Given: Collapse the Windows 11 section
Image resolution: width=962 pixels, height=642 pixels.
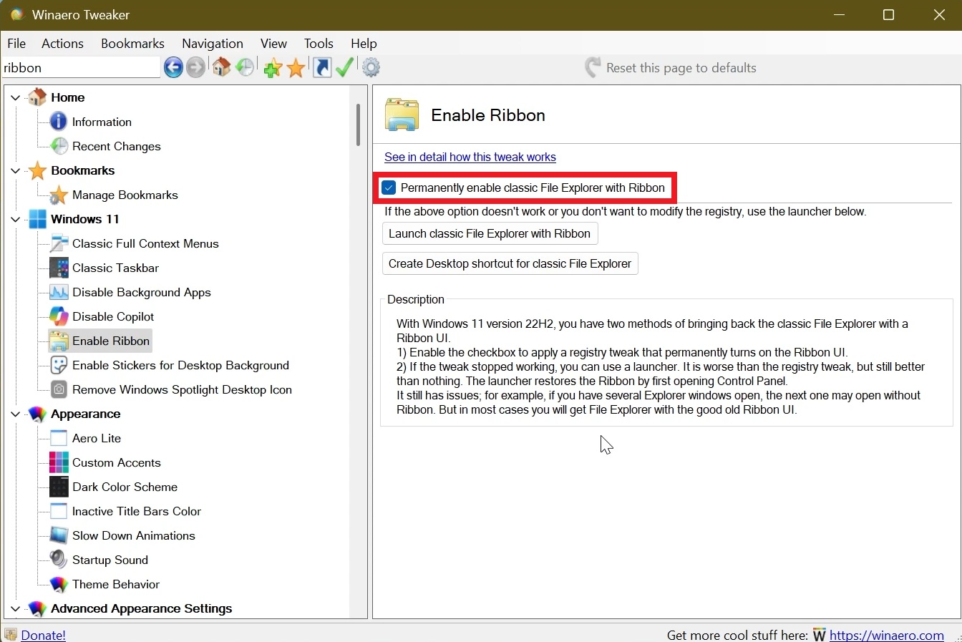Looking at the screenshot, I should (x=15, y=219).
